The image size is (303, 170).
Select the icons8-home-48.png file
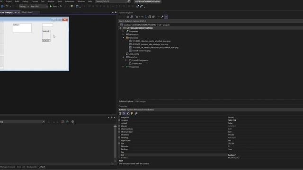[x=141, y=51]
